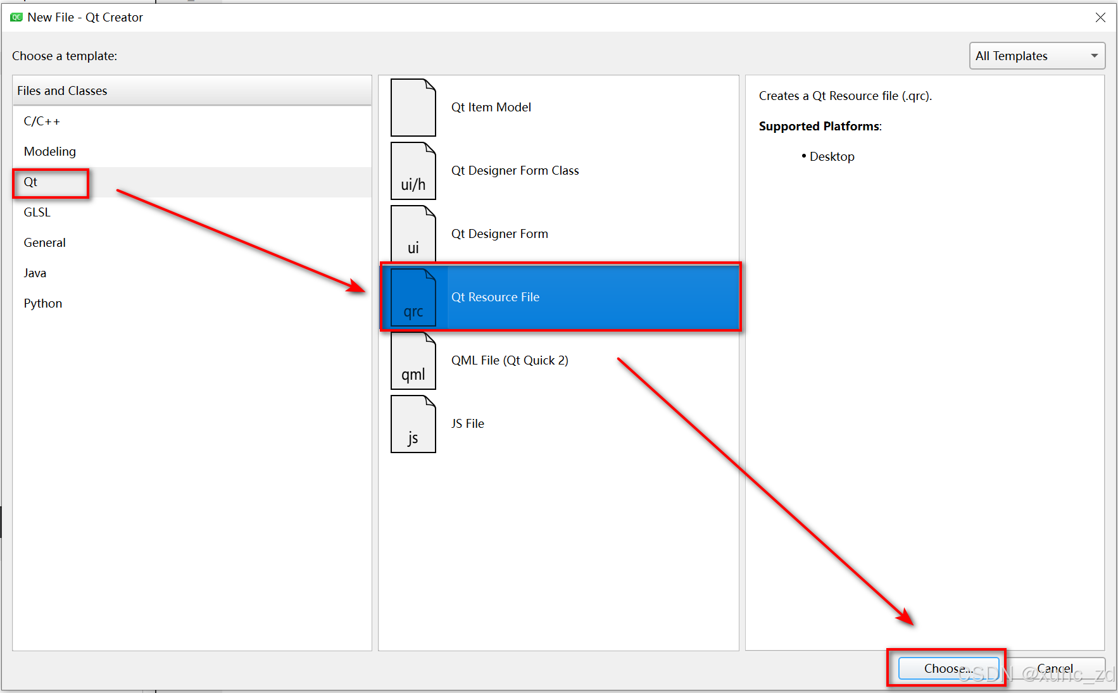Image resolution: width=1118 pixels, height=693 pixels.
Task: Select the Java category
Action: click(192, 273)
